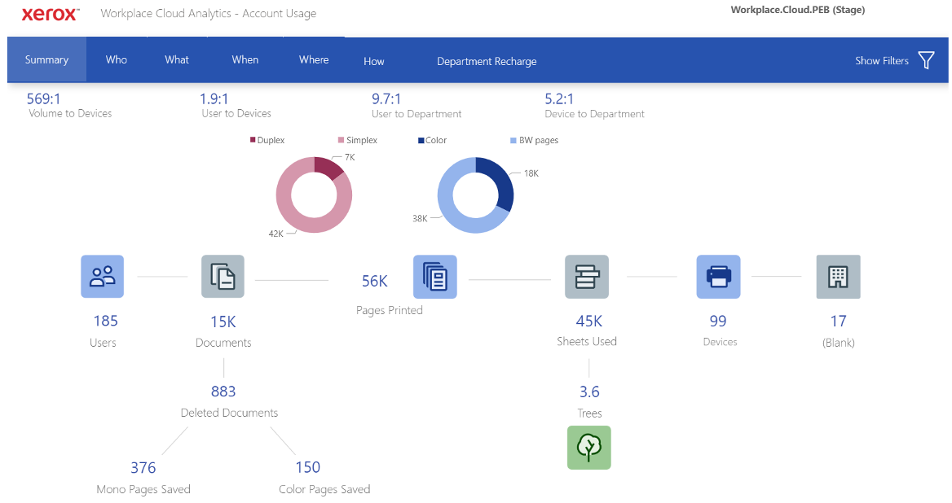Click the BW pages legend swatch
The image size is (952, 503).
coord(513,141)
